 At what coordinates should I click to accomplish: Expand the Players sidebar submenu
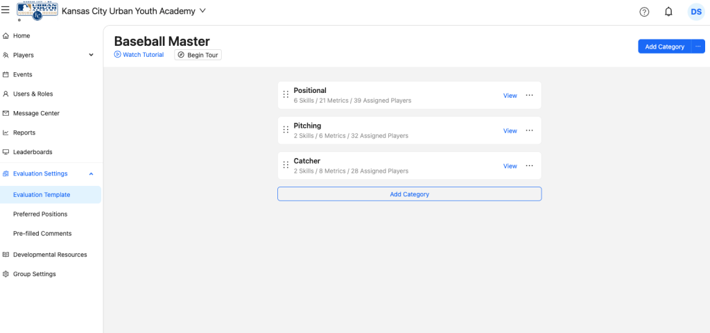[91, 55]
